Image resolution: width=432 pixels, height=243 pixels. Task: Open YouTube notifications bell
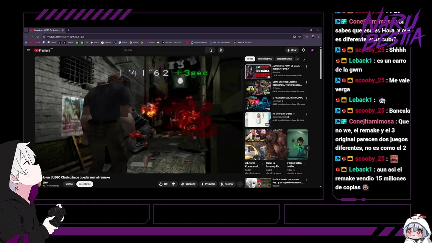(x=303, y=50)
